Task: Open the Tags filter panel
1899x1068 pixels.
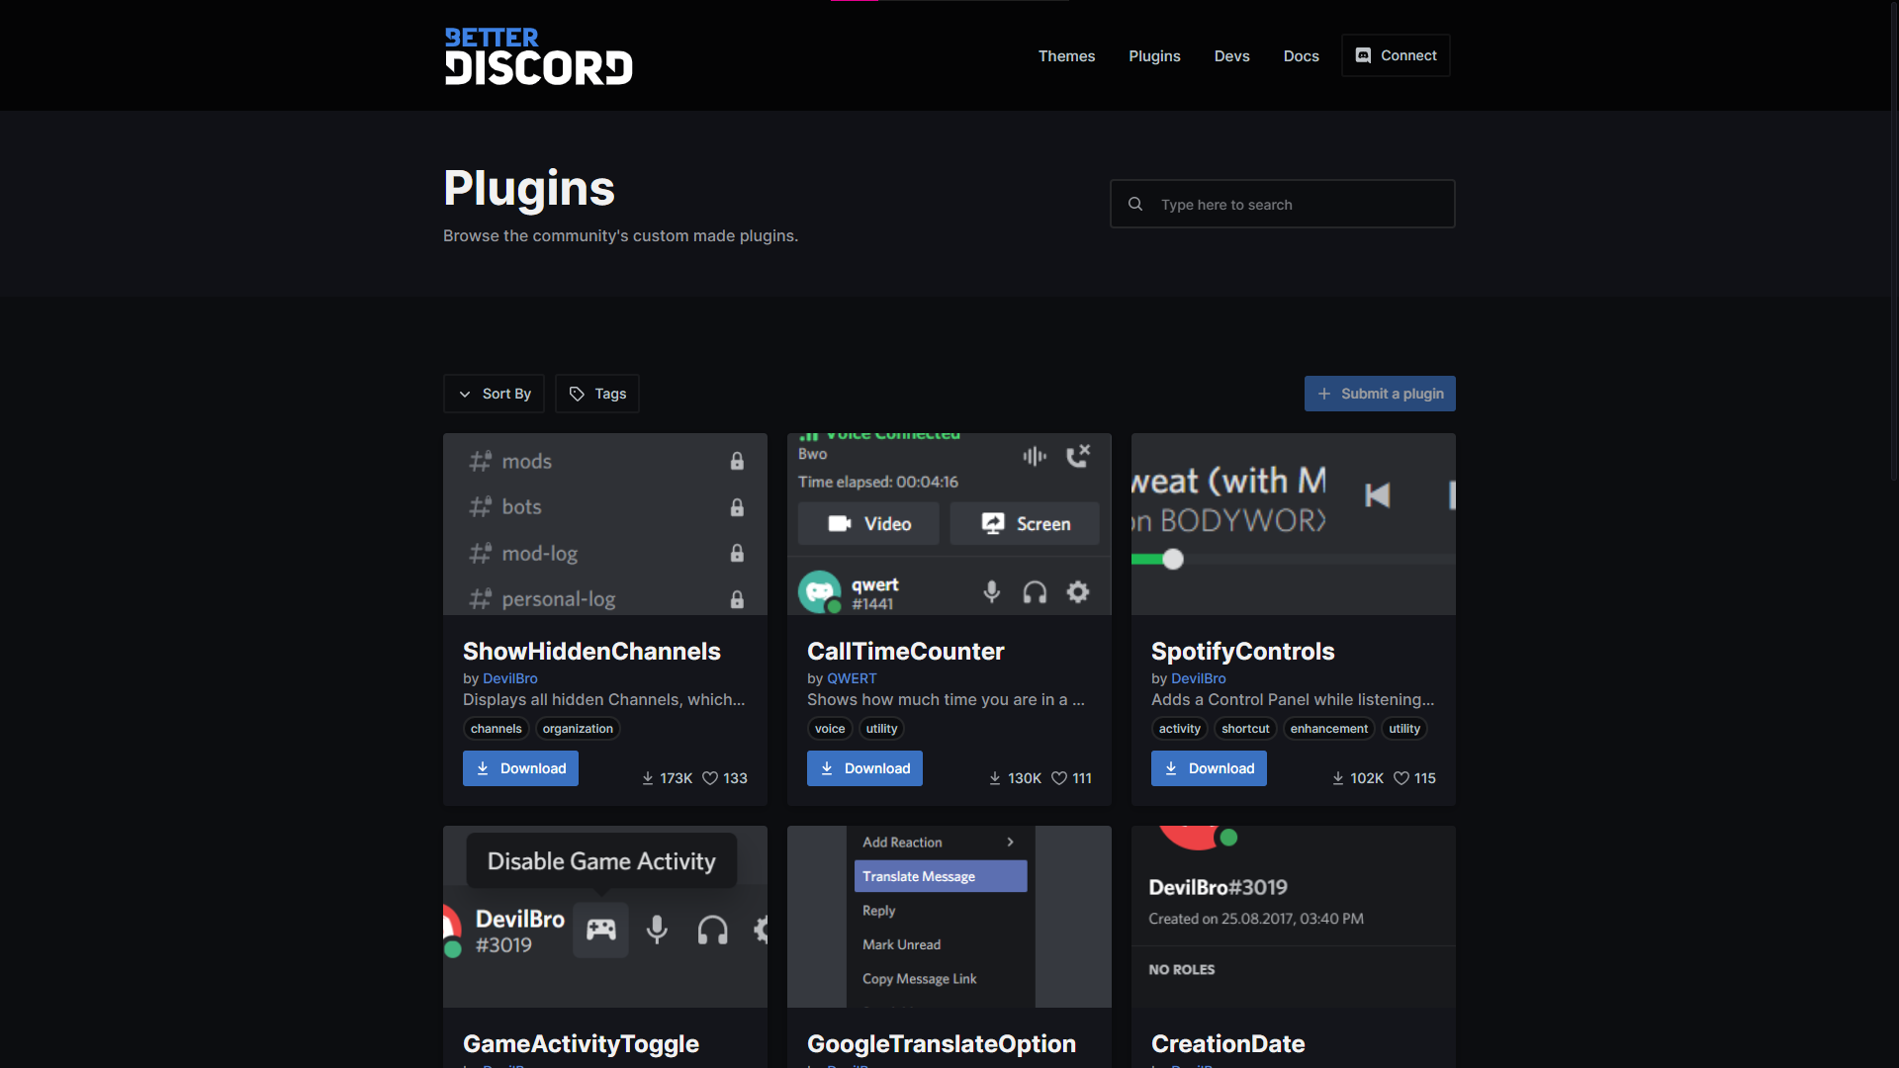Action: [x=596, y=394]
